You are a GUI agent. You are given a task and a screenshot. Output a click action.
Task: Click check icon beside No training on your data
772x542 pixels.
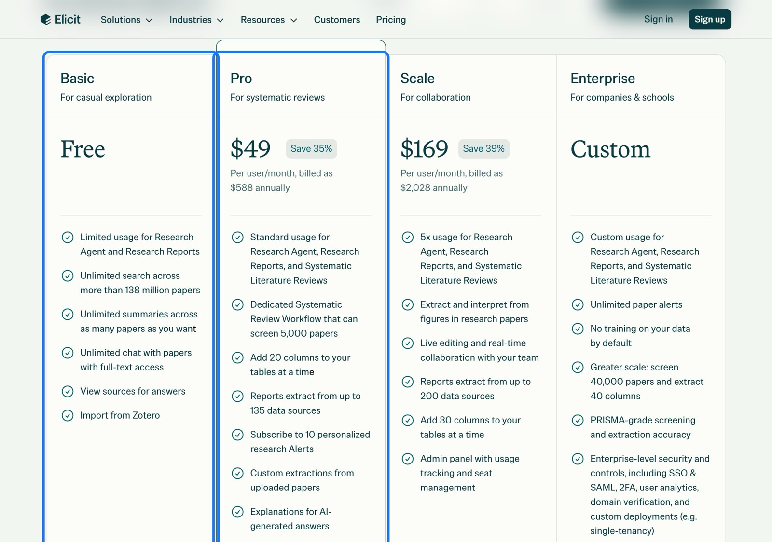[x=578, y=329]
